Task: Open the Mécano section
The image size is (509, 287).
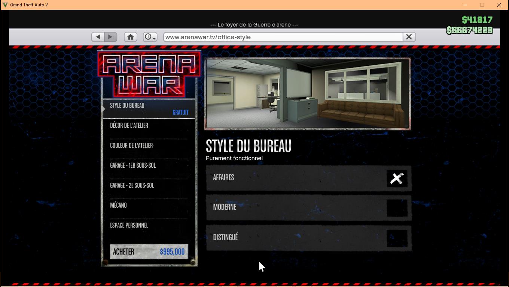Action: click(149, 206)
